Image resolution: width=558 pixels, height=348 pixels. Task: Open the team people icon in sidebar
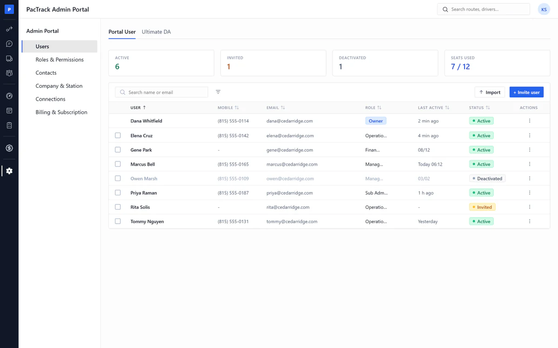click(x=9, y=73)
